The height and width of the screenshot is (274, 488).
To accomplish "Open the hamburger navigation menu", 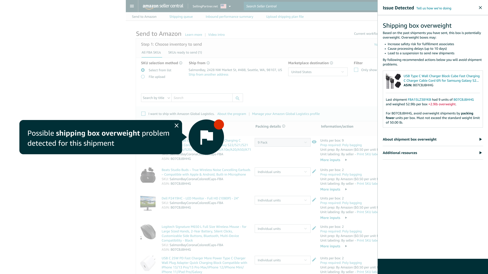I will pos(132,6).
